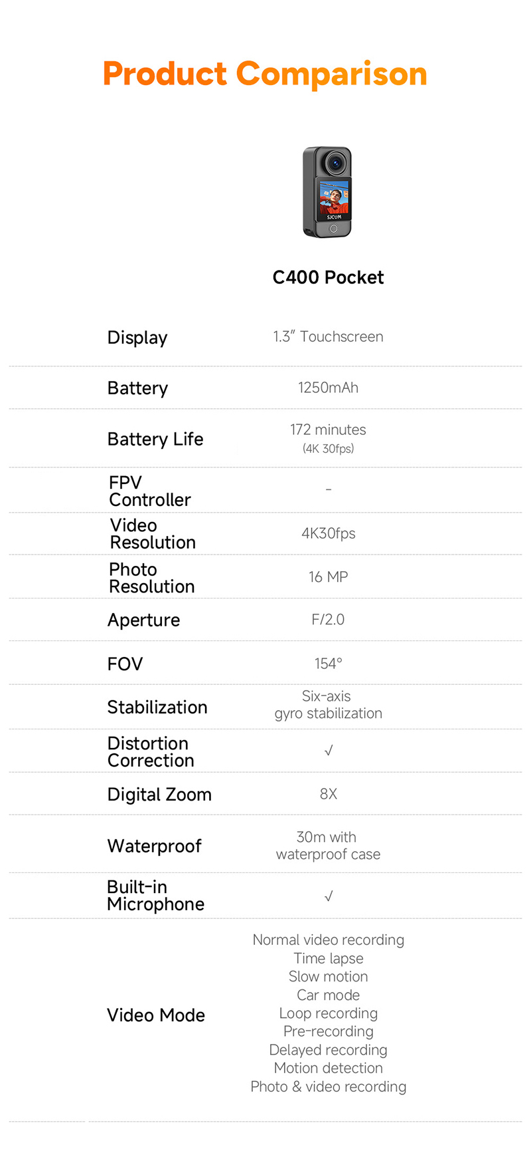Select the "16 MP" photo resolution value
531x1157 pixels.
[328, 577]
